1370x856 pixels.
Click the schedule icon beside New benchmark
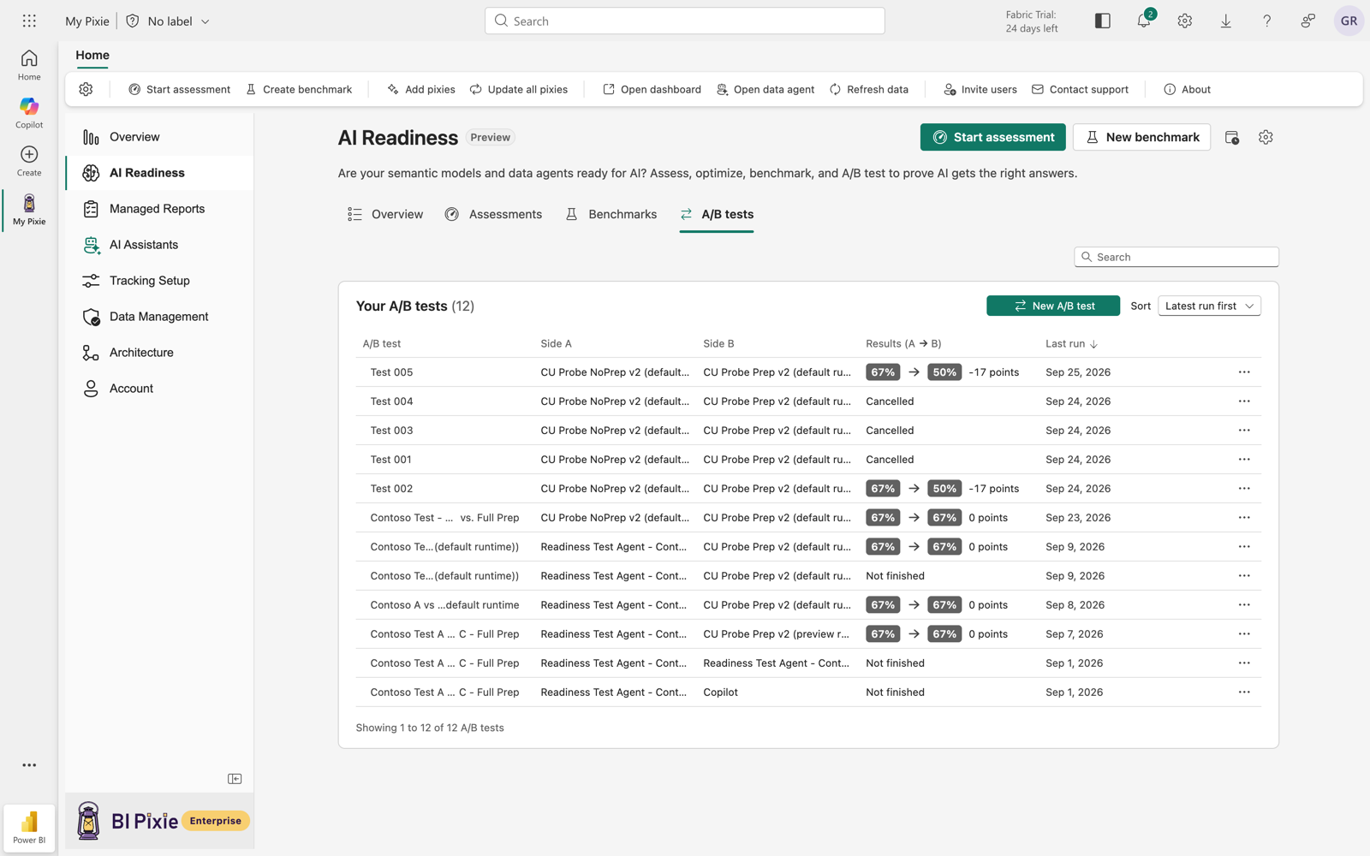[x=1232, y=137]
